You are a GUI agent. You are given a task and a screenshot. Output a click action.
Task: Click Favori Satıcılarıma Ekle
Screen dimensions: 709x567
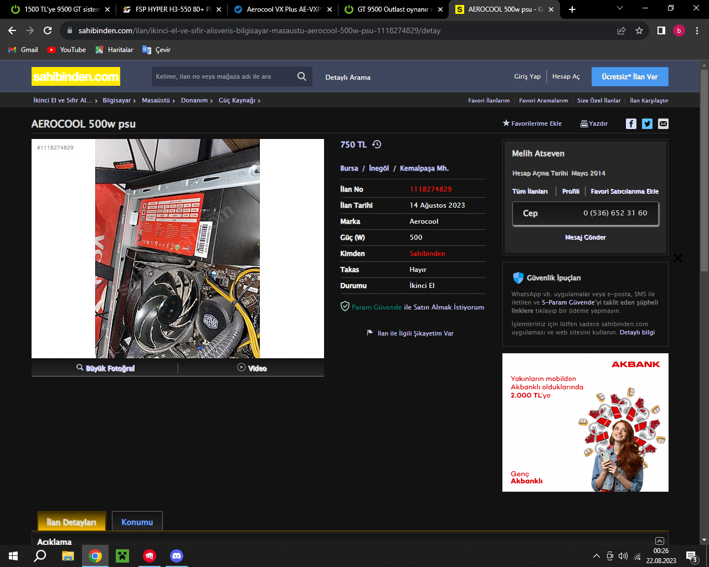[x=625, y=191]
